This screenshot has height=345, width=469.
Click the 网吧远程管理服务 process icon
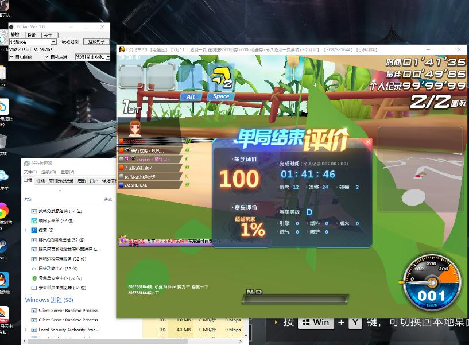click(x=34, y=259)
